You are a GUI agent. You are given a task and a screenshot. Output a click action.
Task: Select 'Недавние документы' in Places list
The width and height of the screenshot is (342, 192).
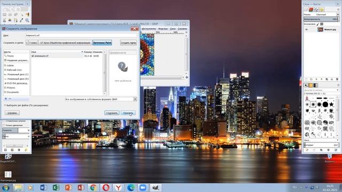(x=17, y=60)
